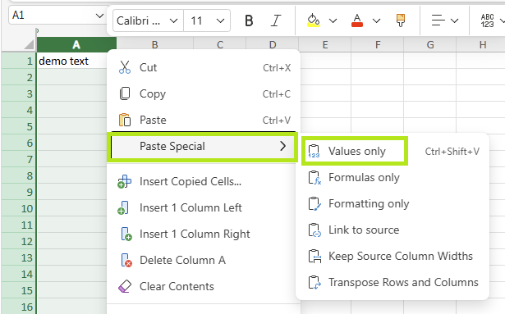Viewport: 505px width, 314px height.
Task: Choose Clear Contents
Action: (204, 286)
